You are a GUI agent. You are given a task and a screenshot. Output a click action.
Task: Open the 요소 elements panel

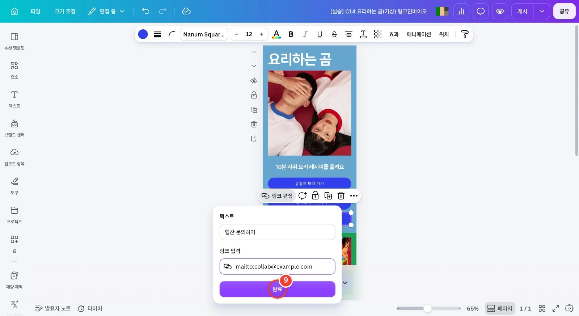[x=14, y=70]
